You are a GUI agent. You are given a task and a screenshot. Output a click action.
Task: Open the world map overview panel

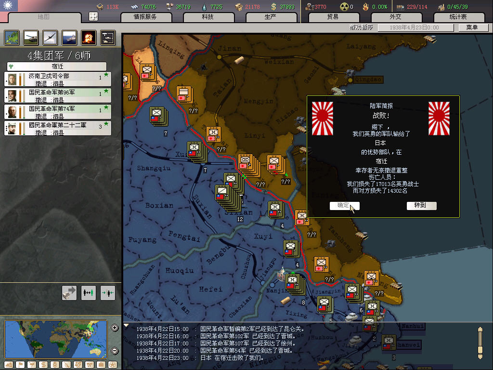tap(12, 38)
